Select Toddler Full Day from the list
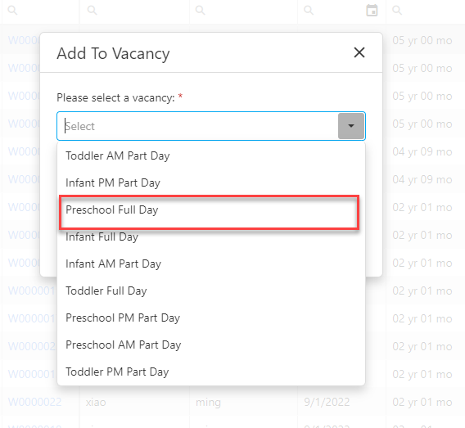 (x=211, y=291)
